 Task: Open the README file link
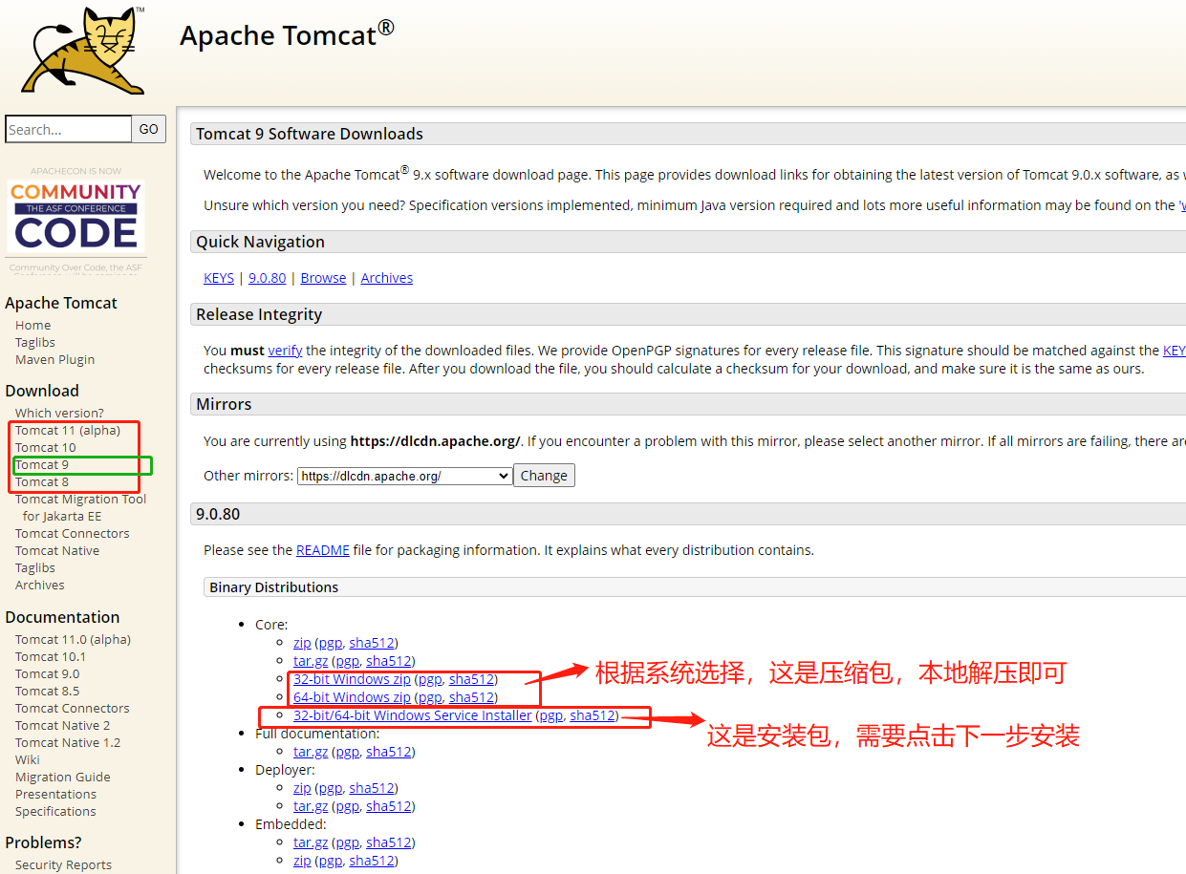click(x=323, y=550)
